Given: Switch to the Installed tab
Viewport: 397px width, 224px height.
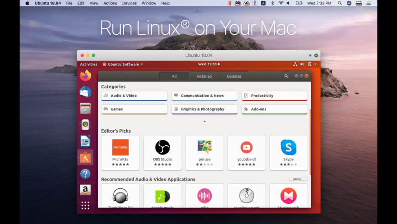Looking at the screenshot, I should pos(204,76).
